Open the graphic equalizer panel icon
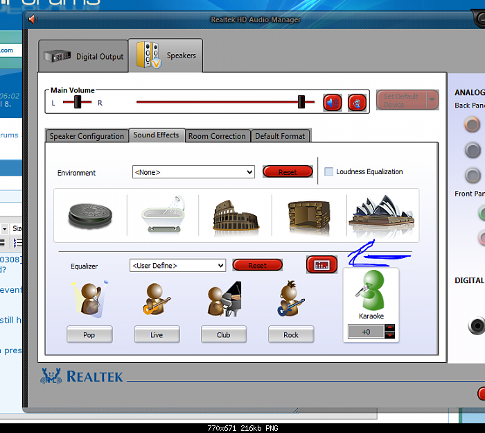485x433 pixels. [321, 265]
